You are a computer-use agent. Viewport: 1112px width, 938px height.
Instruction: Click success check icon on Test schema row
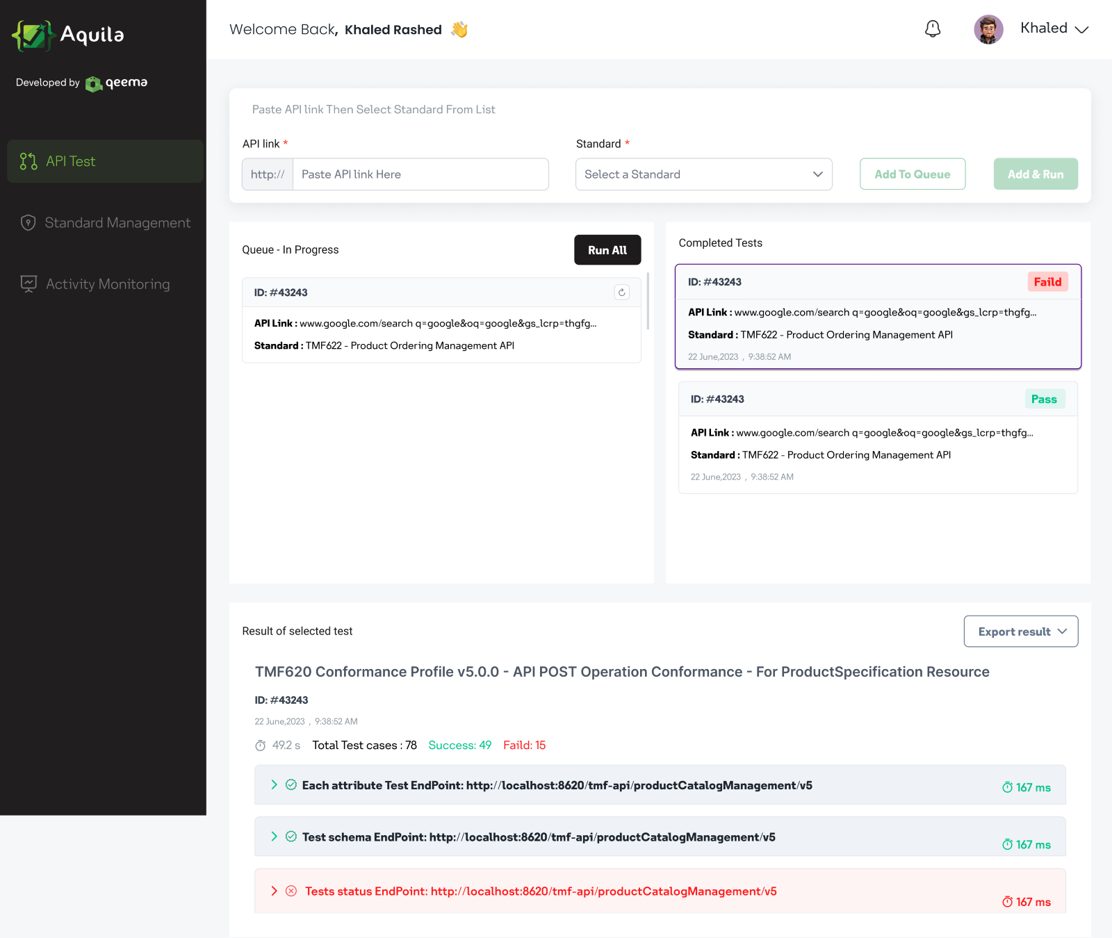291,836
